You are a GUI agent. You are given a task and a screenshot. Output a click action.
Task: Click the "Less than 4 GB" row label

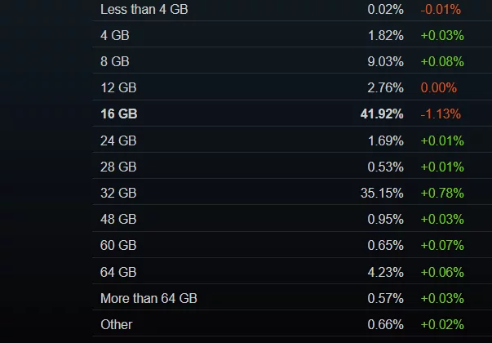(x=139, y=9)
